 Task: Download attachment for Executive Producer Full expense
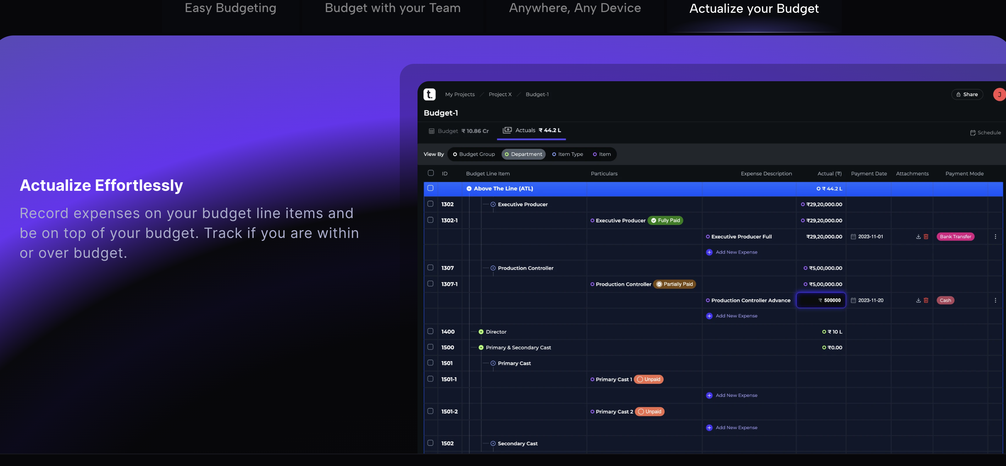918,237
